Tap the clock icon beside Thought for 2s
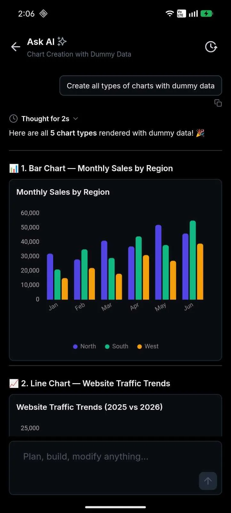Screen dimensions: 231x513 [x=13, y=119]
